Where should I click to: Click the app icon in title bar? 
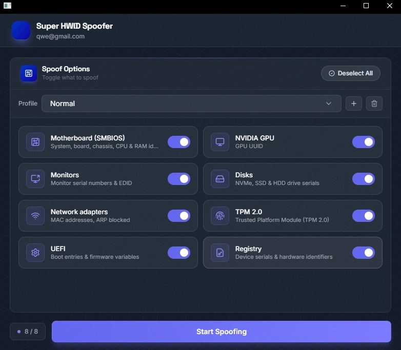pos(7,5)
